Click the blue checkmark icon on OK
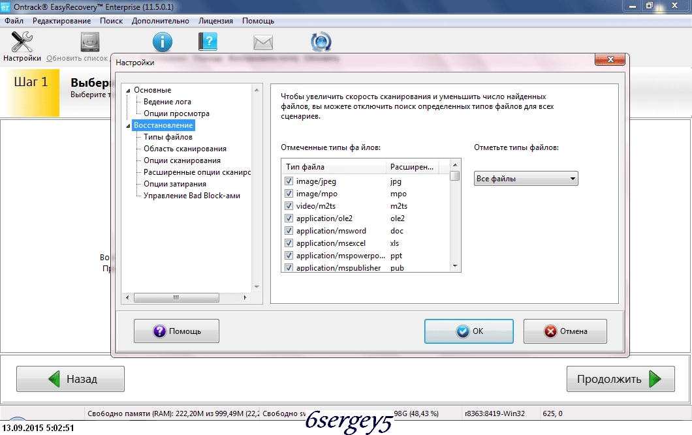The image size is (692, 435). 462,331
